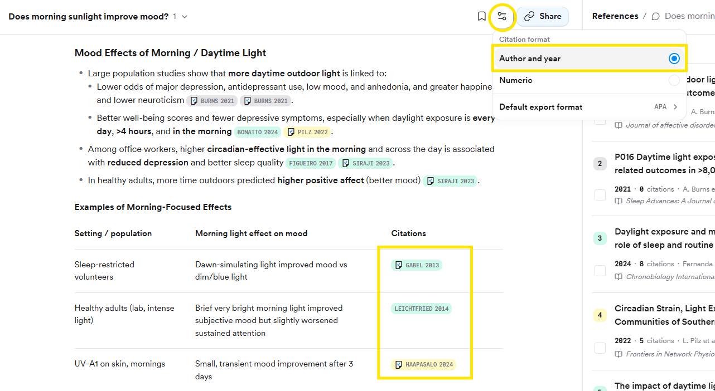715x391 pixels.
Task: Click the conversation count '1' beside the title
Action: pos(175,17)
